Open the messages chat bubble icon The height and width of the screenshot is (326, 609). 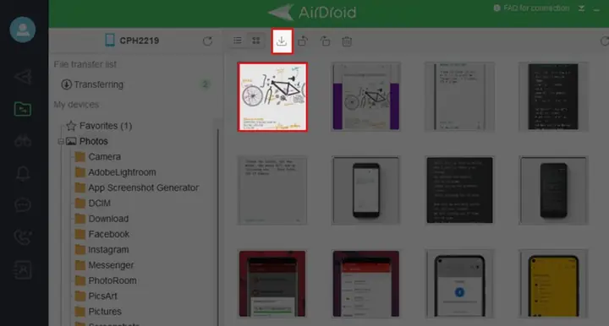coord(23,204)
